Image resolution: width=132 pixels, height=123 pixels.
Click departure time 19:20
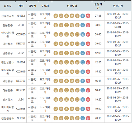tap(98, 99)
